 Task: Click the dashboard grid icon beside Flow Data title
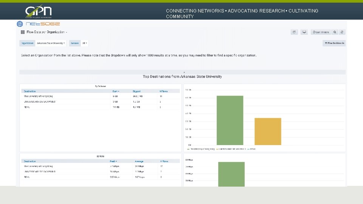(23, 32)
